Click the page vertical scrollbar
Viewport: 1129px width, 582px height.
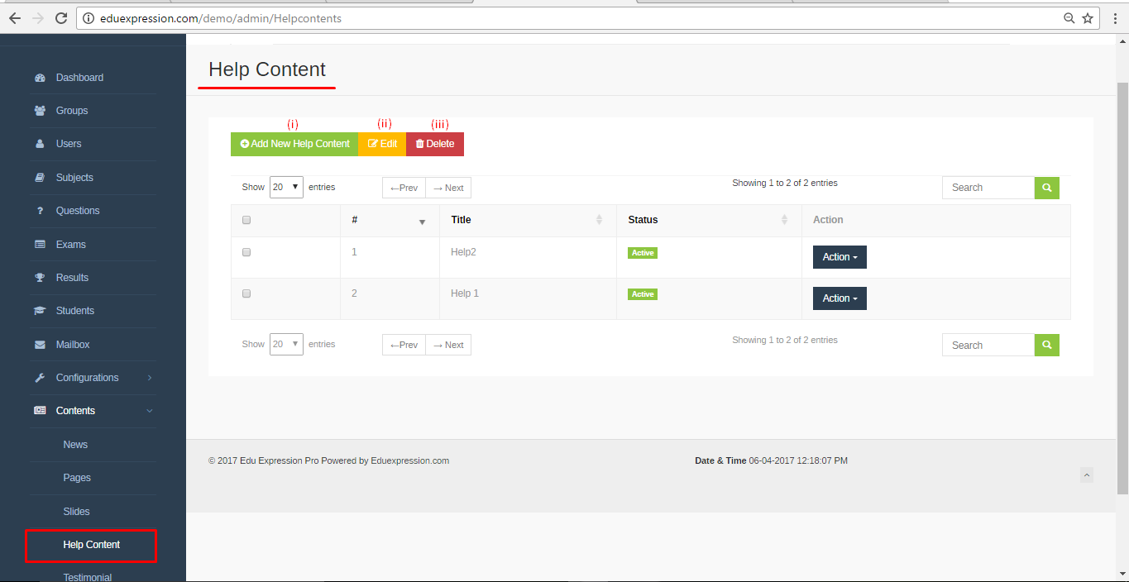point(1122,288)
